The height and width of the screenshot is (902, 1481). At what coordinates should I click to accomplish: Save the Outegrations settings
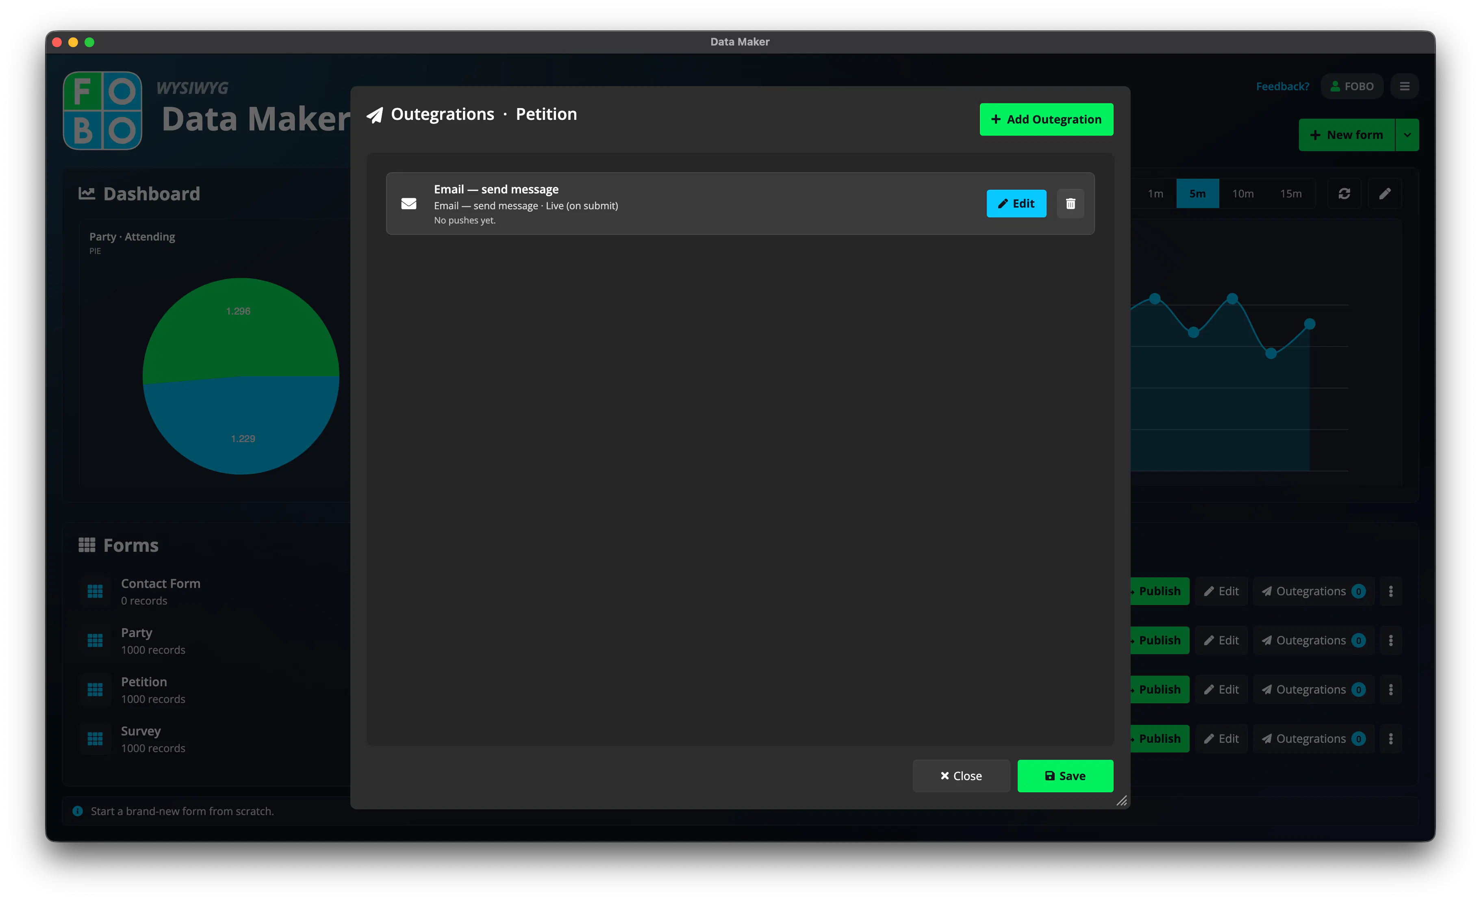click(1065, 775)
